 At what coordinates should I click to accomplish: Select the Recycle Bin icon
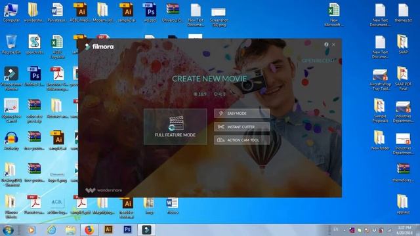point(11,45)
